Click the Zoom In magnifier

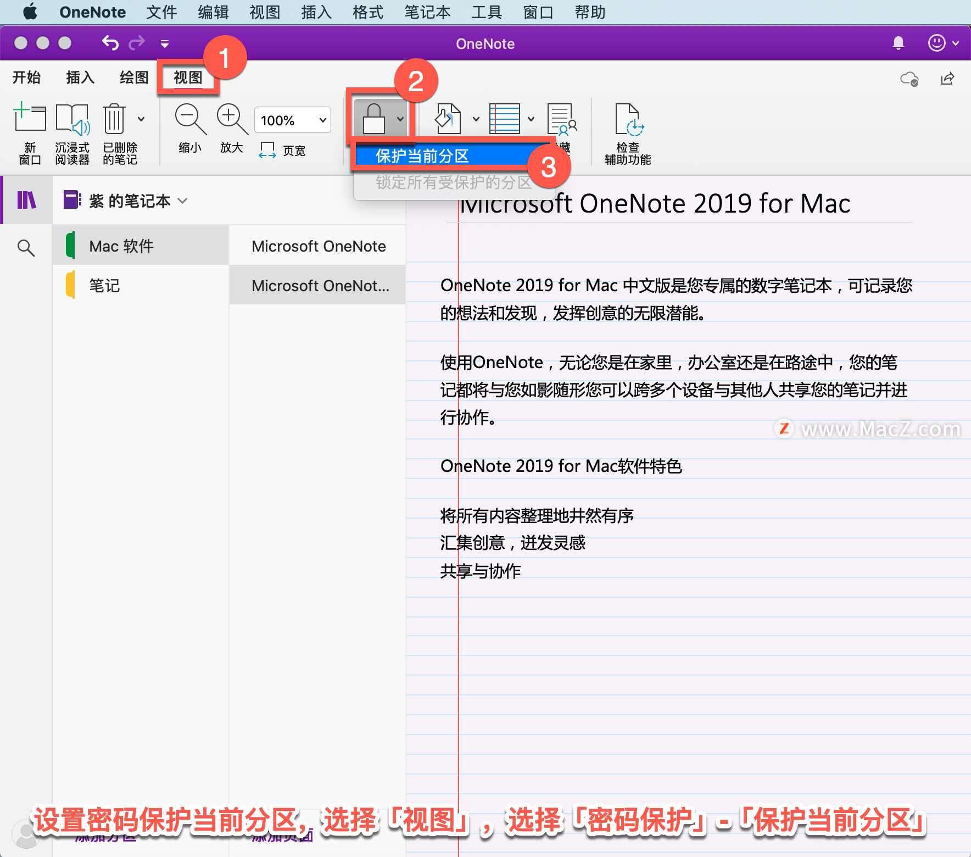232,128
